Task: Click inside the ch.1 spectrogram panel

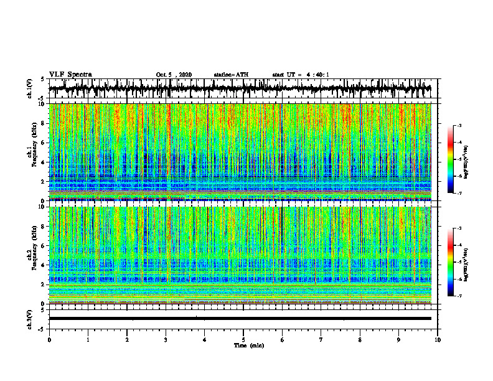Action: click(x=240, y=152)
